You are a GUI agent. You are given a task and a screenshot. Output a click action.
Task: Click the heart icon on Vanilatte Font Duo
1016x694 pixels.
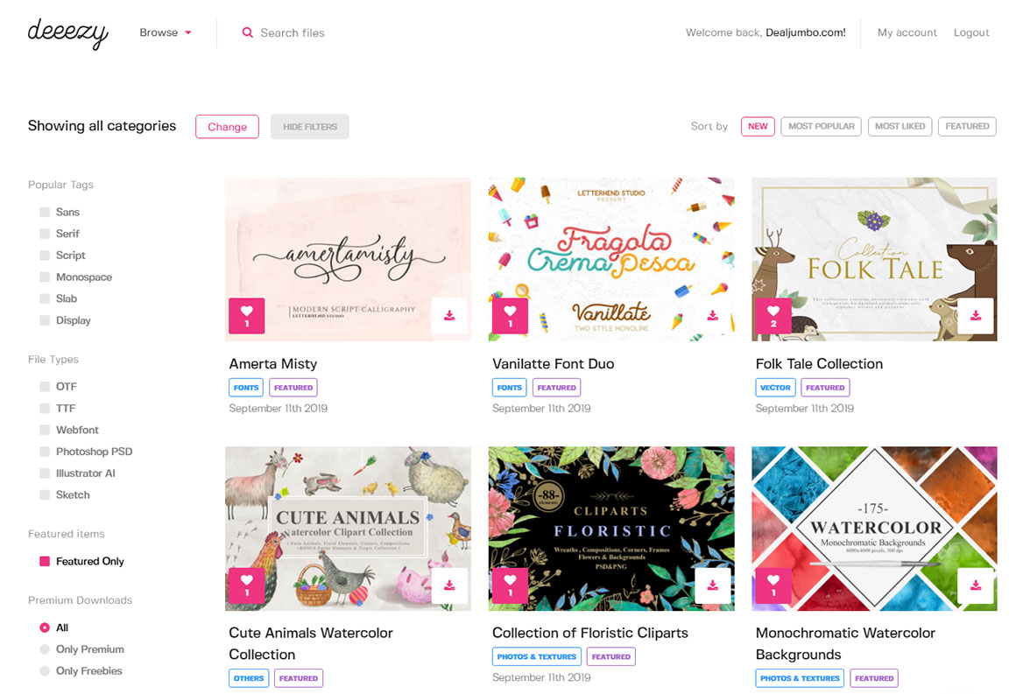click(x=510, y=315)
